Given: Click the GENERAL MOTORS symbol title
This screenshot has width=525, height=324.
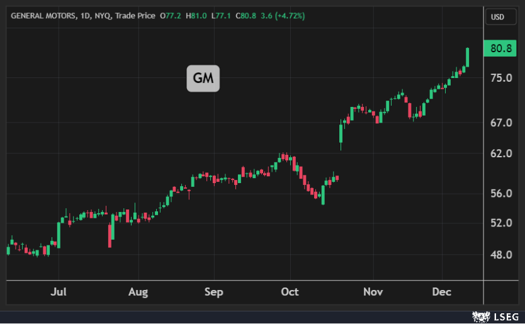Looking at the screenshot, I should pos(42,15).
